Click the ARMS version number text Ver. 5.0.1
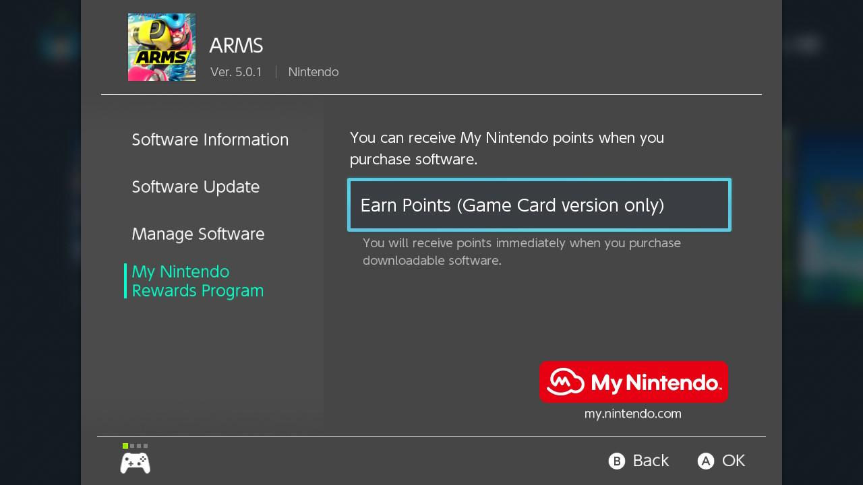The image size is (863, 485). tap(235, 71)
